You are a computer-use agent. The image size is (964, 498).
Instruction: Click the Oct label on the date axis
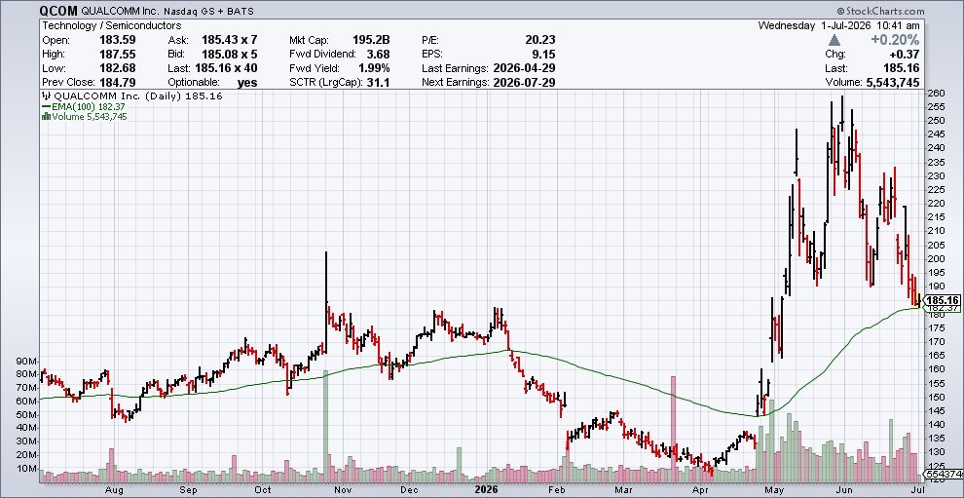point(263,490)
